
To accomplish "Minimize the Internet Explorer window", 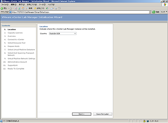I will 162,1.
